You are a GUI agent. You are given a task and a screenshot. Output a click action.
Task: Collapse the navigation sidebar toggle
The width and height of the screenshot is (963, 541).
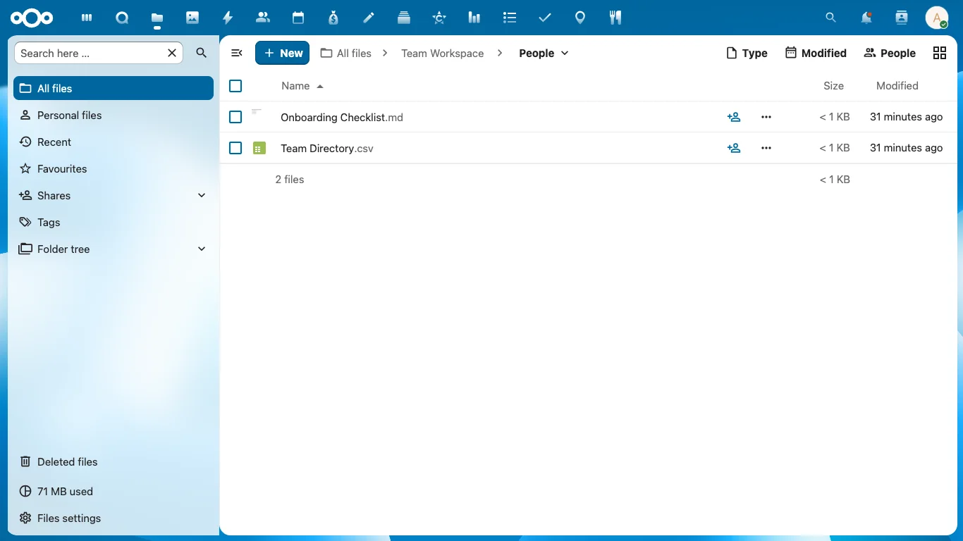(237, 53)
